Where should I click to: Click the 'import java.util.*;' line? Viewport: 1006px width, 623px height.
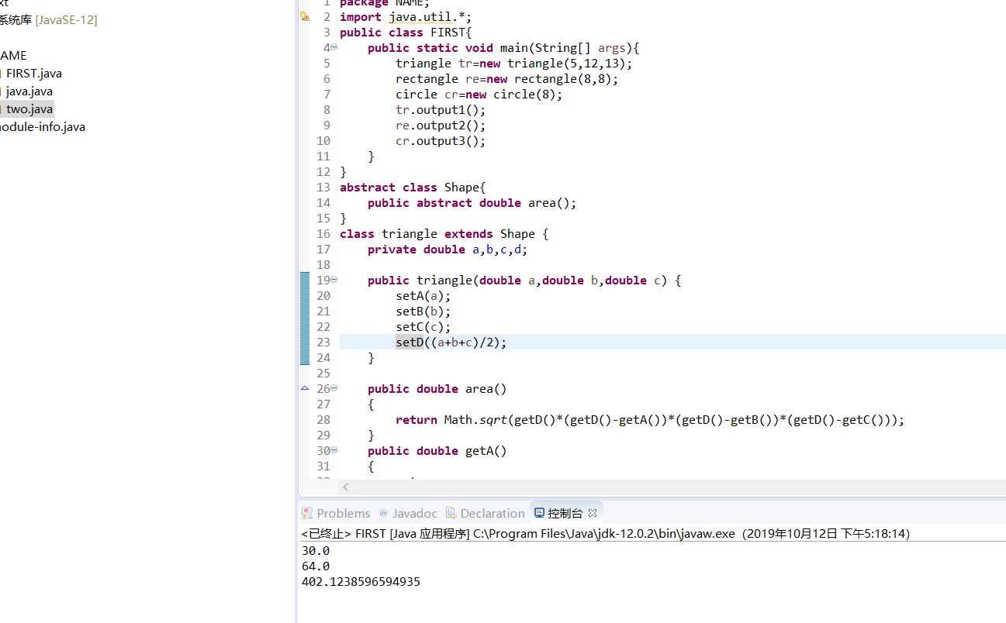[406, 17]
